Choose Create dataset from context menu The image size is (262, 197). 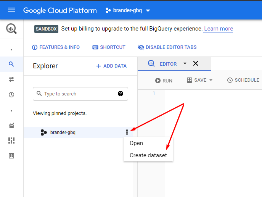148,155
